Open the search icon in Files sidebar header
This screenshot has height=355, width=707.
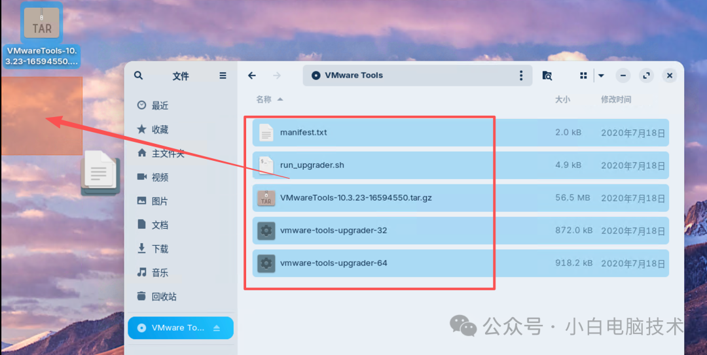click(x=138, y=76)
